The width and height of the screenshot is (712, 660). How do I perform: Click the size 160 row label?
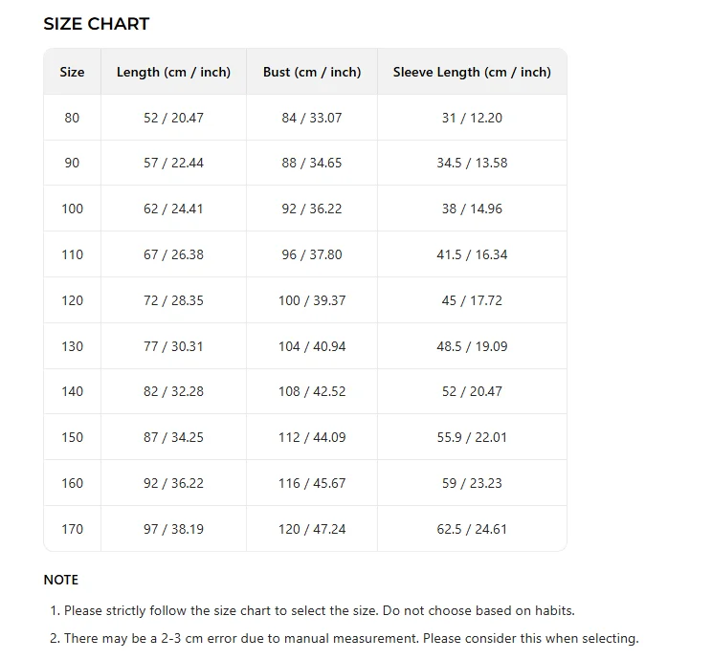point(72,483)
